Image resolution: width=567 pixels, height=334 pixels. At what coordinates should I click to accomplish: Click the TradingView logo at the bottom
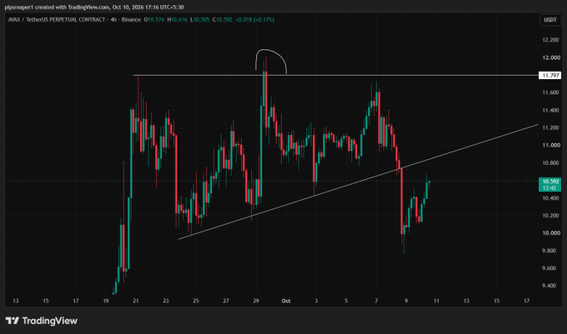pyautogui.click(x=42, y=321)
